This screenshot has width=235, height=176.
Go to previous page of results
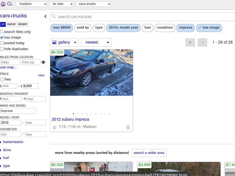click(202, 43)
